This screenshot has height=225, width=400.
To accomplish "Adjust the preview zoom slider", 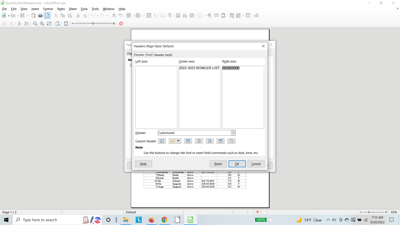I will click(93, 23).
